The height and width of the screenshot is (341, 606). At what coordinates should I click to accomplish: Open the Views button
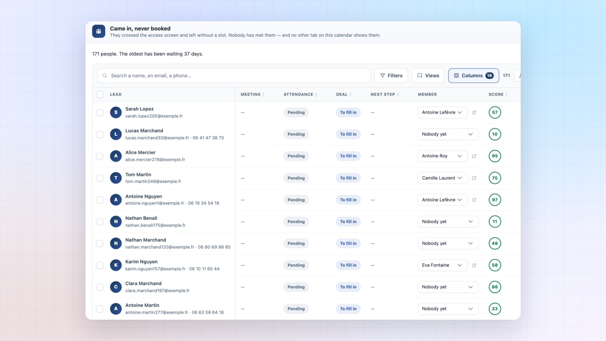click(x=428, y=76)
